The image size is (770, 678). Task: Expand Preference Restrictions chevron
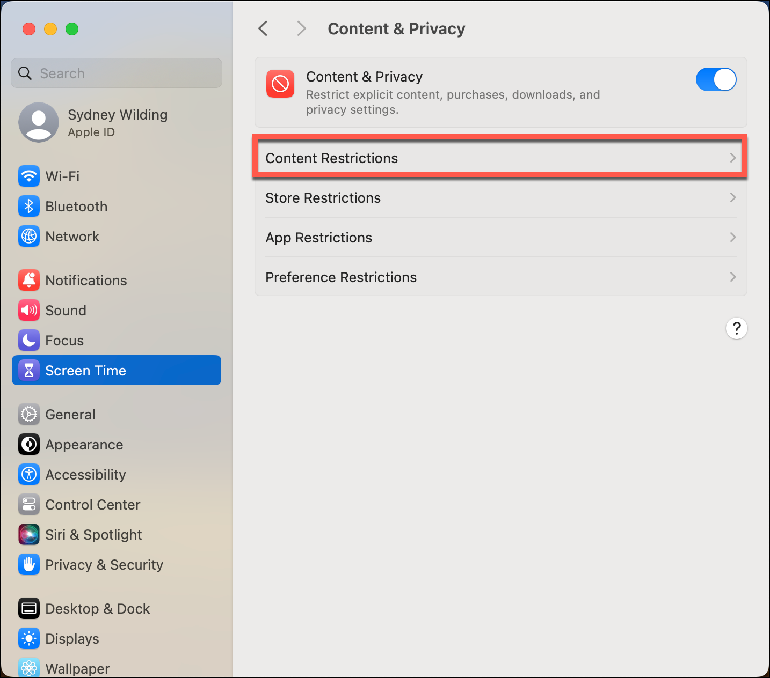732,277
